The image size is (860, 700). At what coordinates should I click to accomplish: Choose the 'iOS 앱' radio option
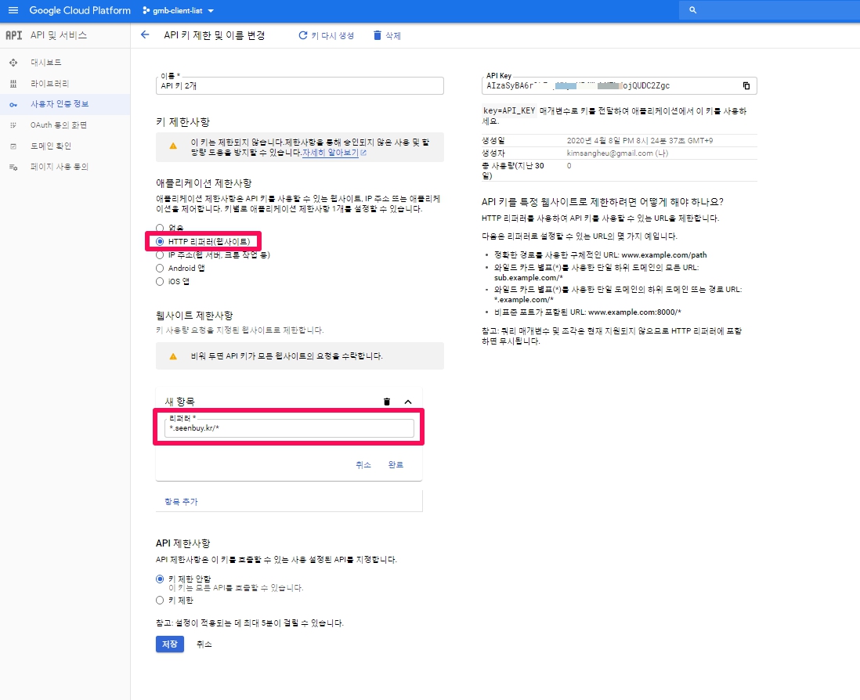160,281
